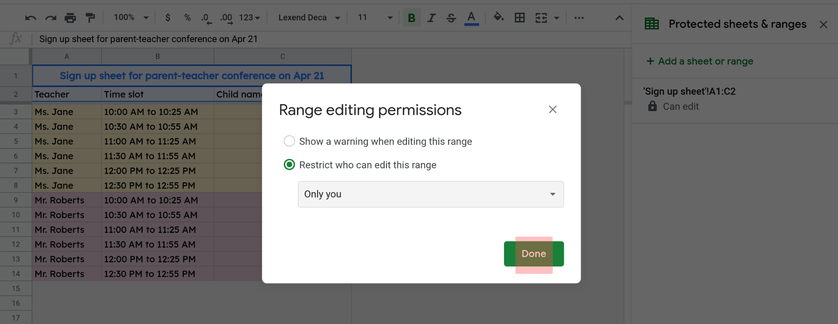Screen dimensions: 838x324
Task: Collapse the toolbar with the up chevron
Action: click(619, 18)
